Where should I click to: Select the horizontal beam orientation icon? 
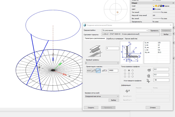click(89, 70)
